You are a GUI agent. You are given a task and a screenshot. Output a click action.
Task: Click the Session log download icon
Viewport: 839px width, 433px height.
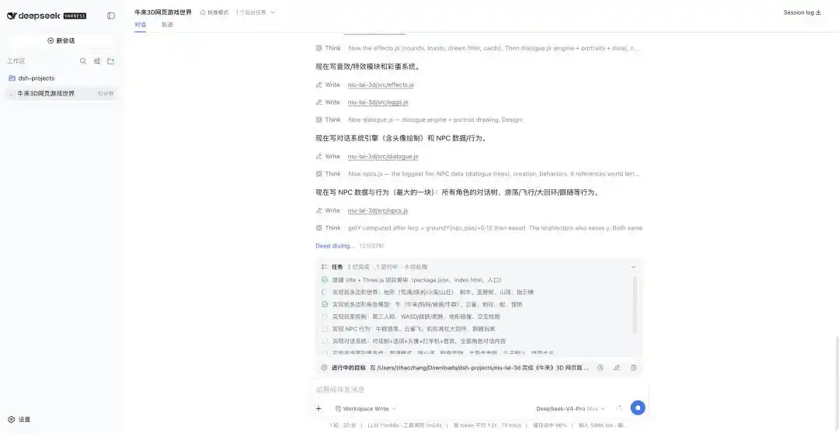(x=818, y=12)
